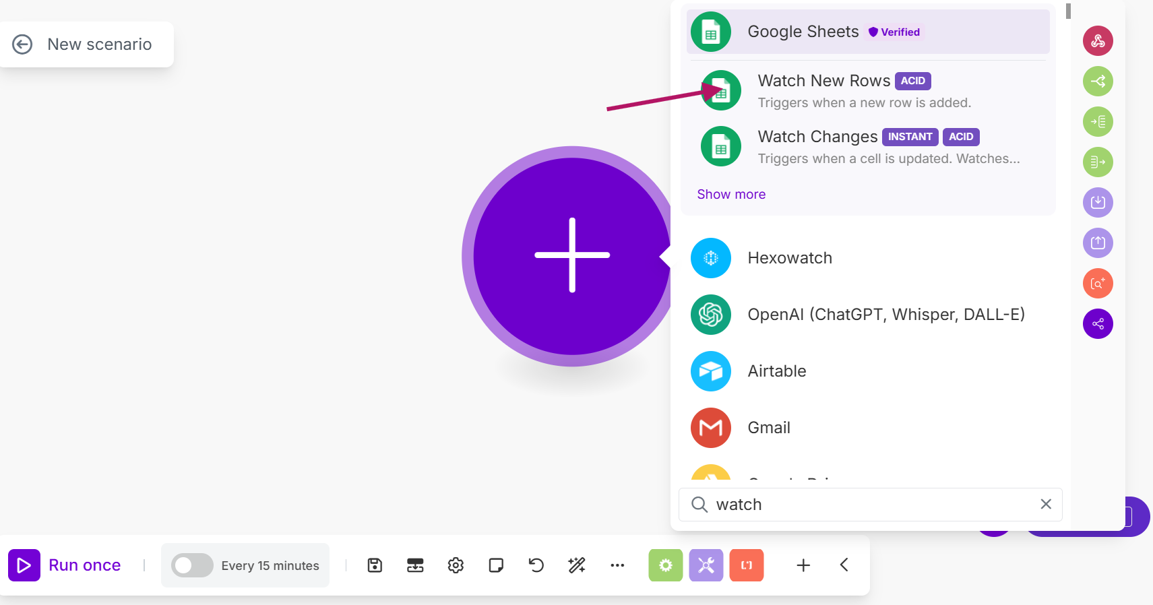Choose the Watch New Rows trigger

[869, 91]
